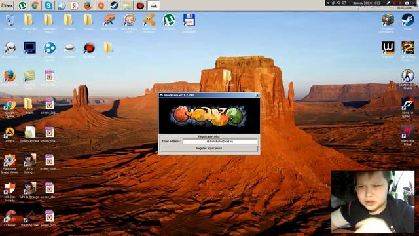Open Steam from the taskbar
The height and width of the screenshot is (236, 419).
(x=114, y=5)
